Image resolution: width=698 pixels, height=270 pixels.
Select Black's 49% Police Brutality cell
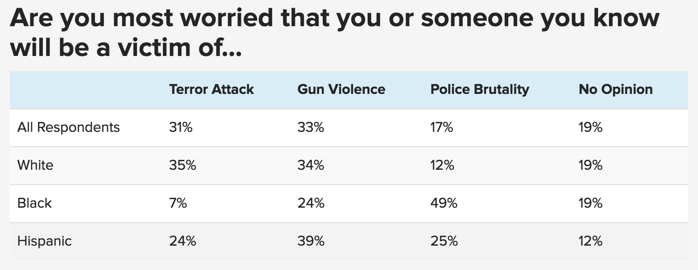coord(444,203)
